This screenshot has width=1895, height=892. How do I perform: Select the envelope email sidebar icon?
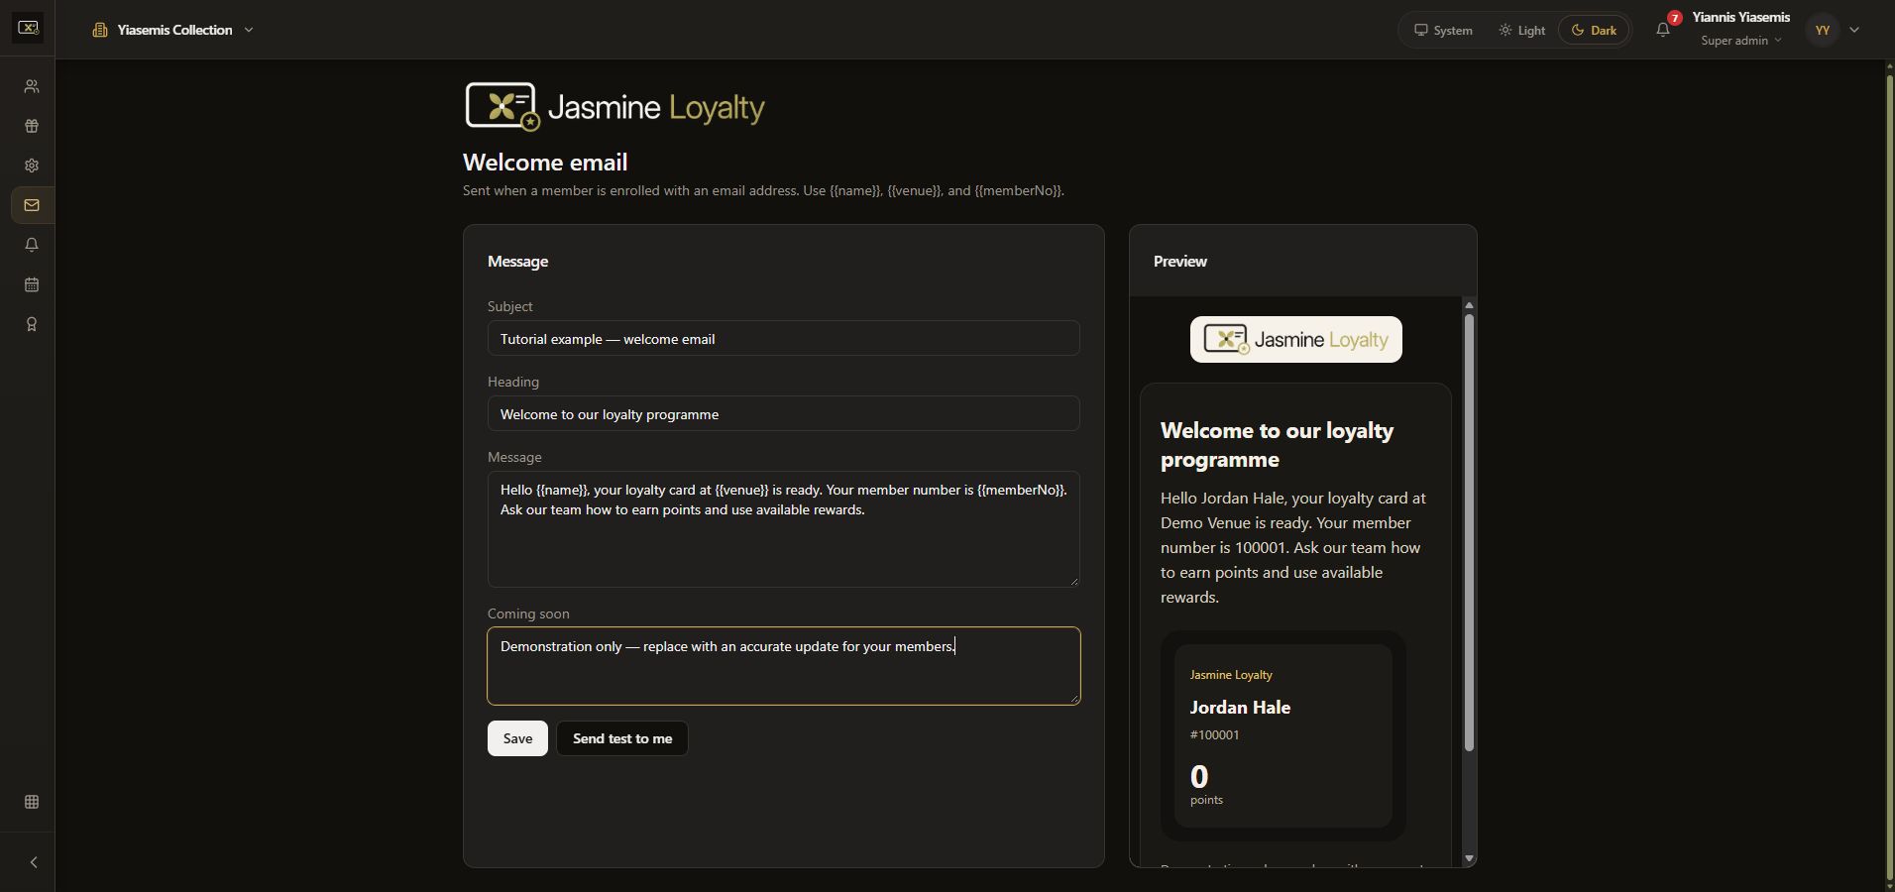pos(32,205)
